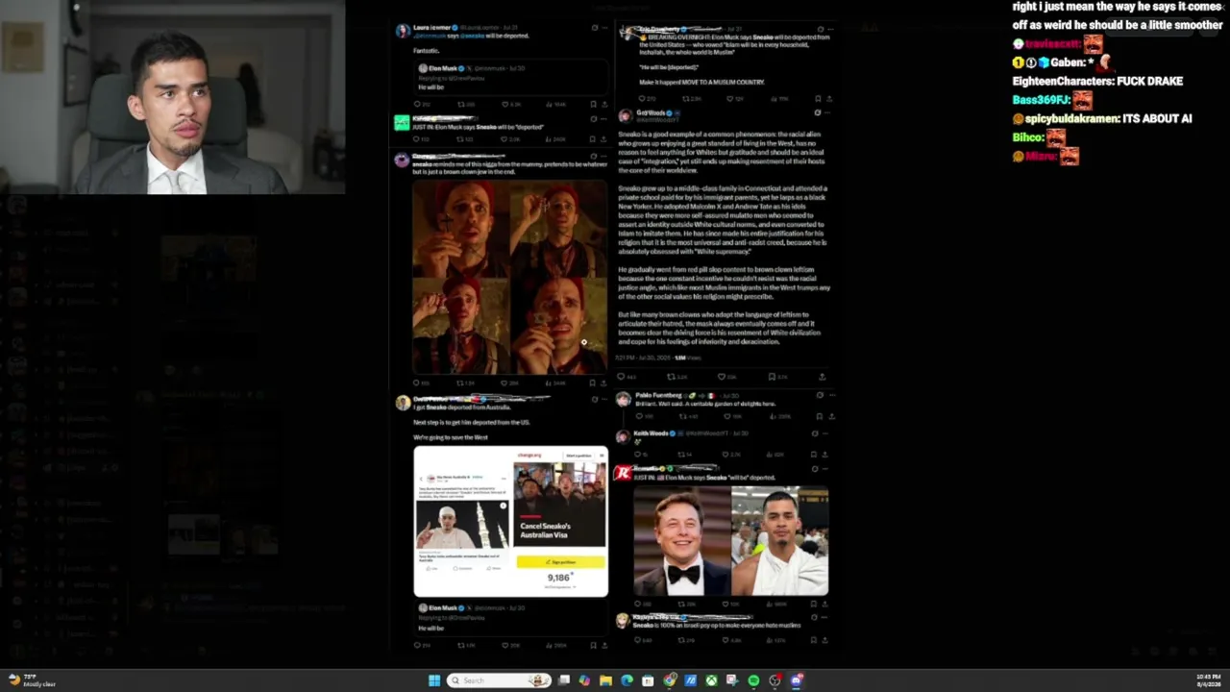Repost the 'Israeli psy op' tweet
This screenshot has height=692, width=1230.
pyautogui.click(x=683, y=640)
